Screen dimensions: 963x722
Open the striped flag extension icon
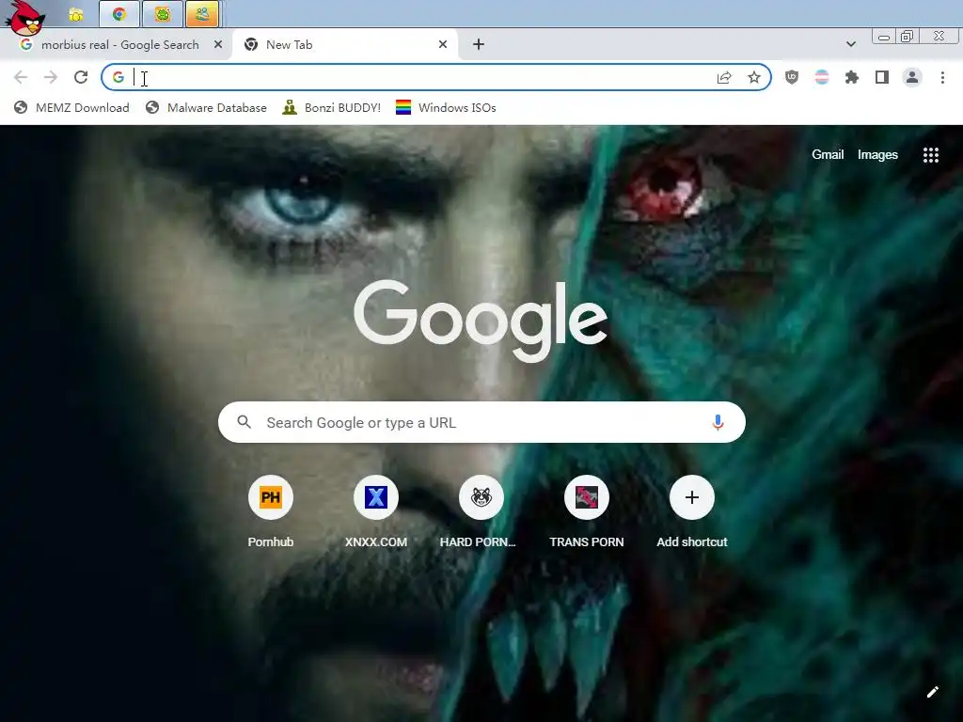point(822,77)
